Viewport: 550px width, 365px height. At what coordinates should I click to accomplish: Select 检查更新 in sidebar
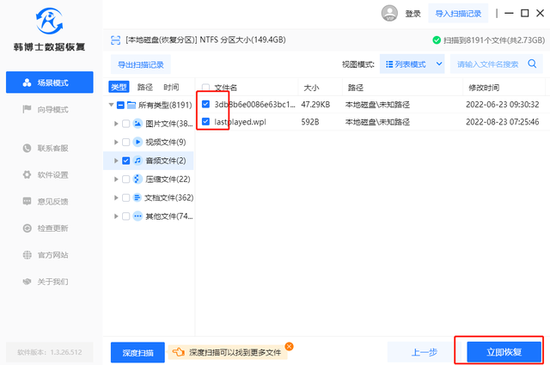46,228
